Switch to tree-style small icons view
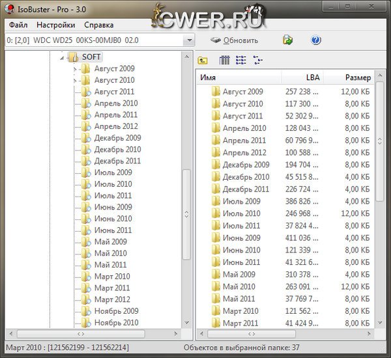This screenshot has height=358, width=391. (258, 61)
